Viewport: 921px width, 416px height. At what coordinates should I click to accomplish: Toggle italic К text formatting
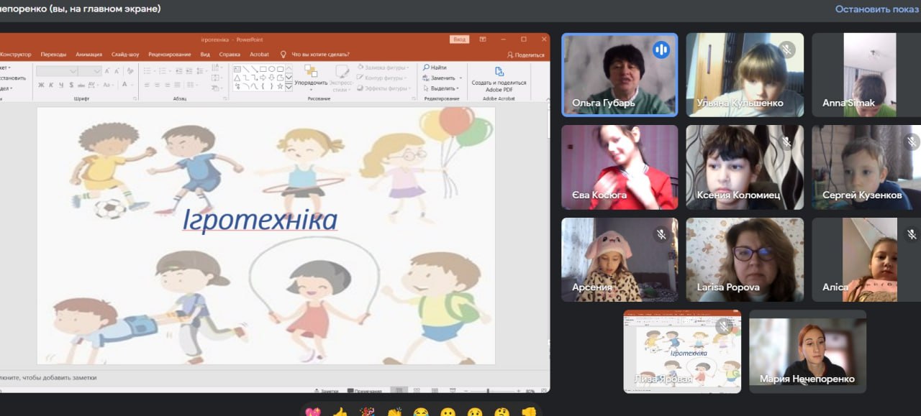(x=51, y=85)
